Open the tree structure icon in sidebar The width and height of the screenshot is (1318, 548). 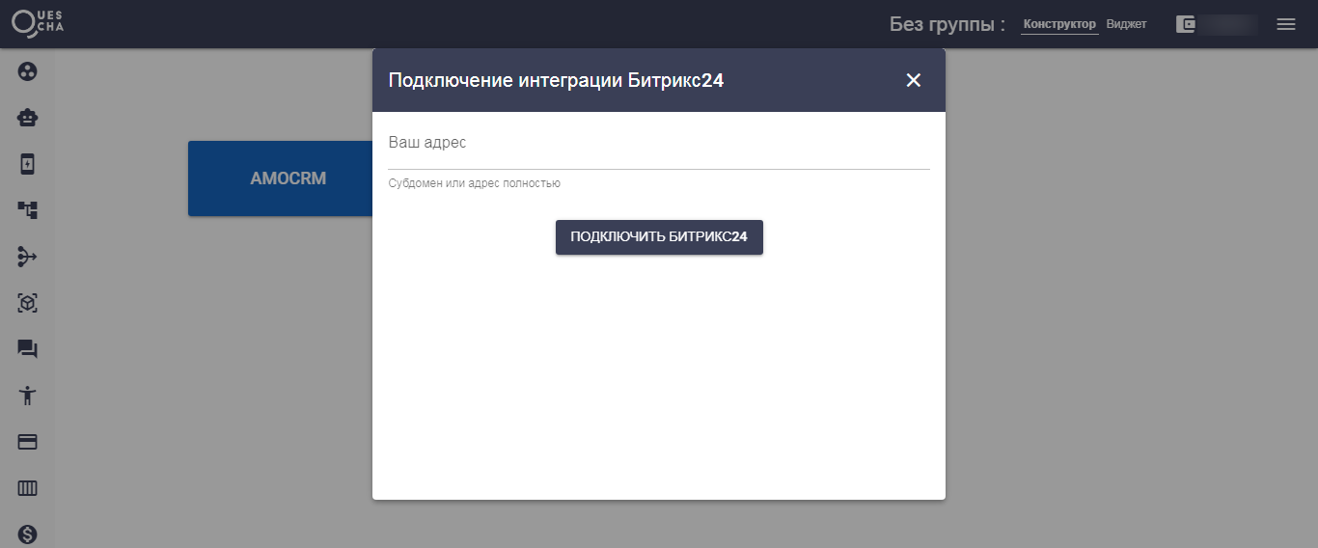[x=27, y=210]
